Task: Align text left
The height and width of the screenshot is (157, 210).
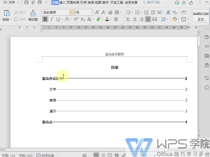Action: tap(128, 19)
